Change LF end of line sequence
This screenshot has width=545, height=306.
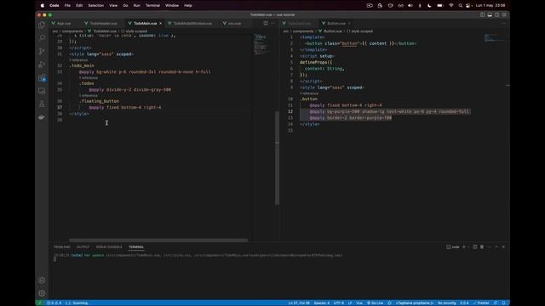coord(350,303)
